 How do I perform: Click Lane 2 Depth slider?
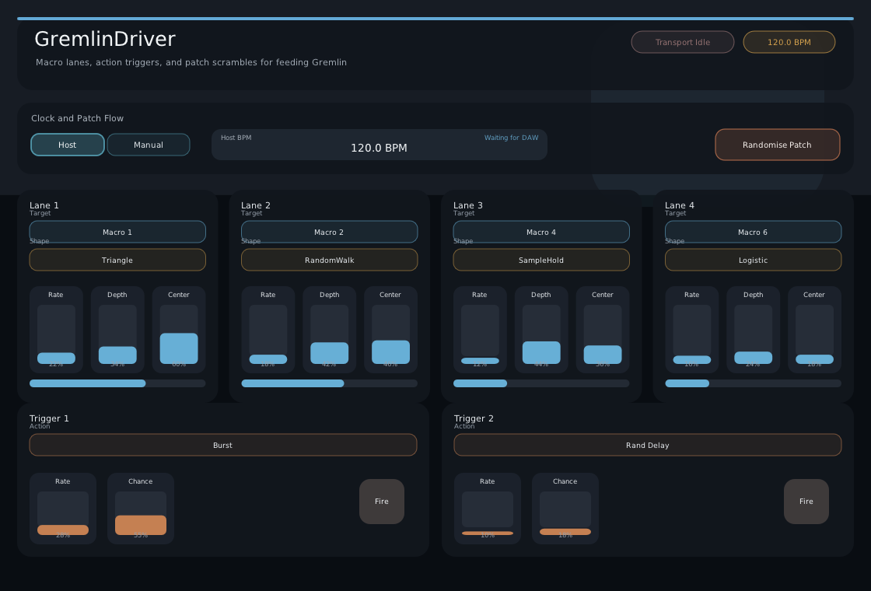click(x=330, y=334)
